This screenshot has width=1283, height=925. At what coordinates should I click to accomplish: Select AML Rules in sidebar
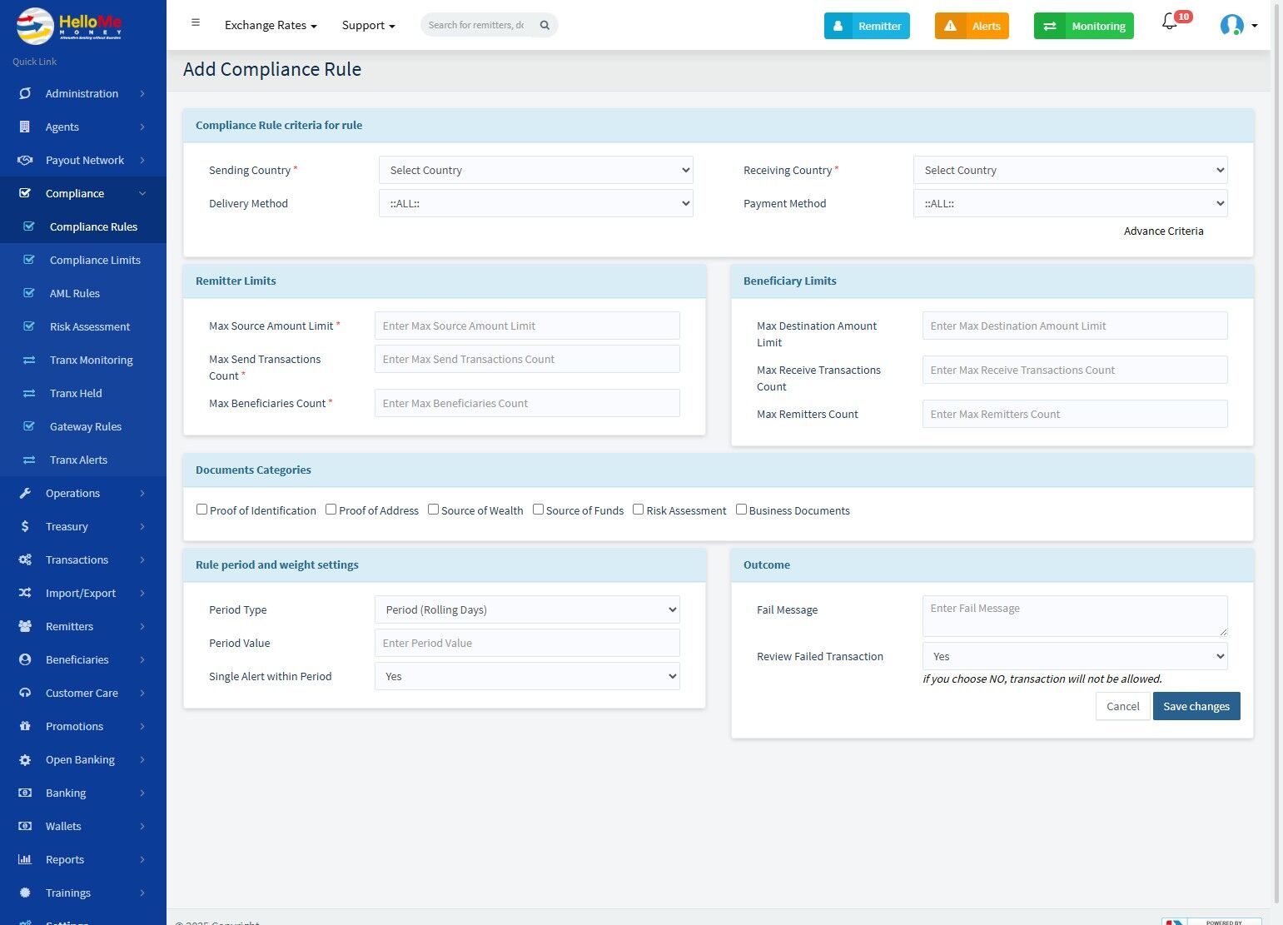point(75,293)
